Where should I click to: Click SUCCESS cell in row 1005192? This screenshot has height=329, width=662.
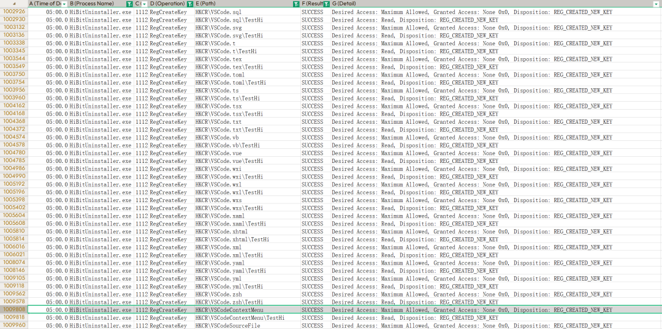click(316, 185)
